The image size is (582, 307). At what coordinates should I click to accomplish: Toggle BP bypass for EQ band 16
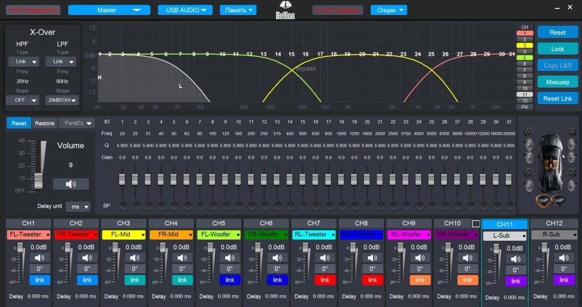(x=316, y=205)
